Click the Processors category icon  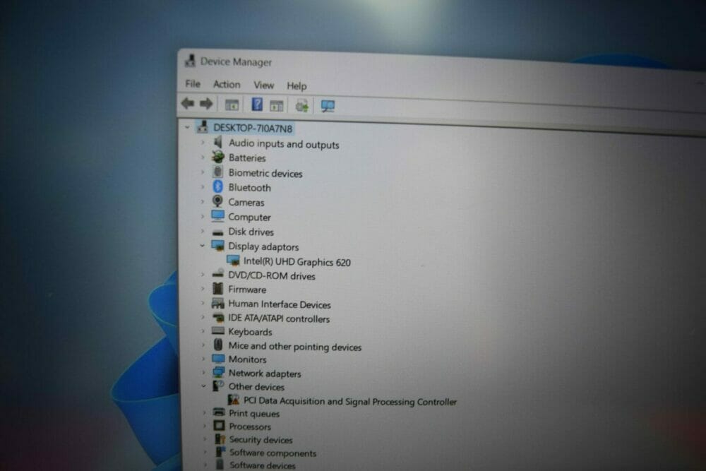pos(219,426)
